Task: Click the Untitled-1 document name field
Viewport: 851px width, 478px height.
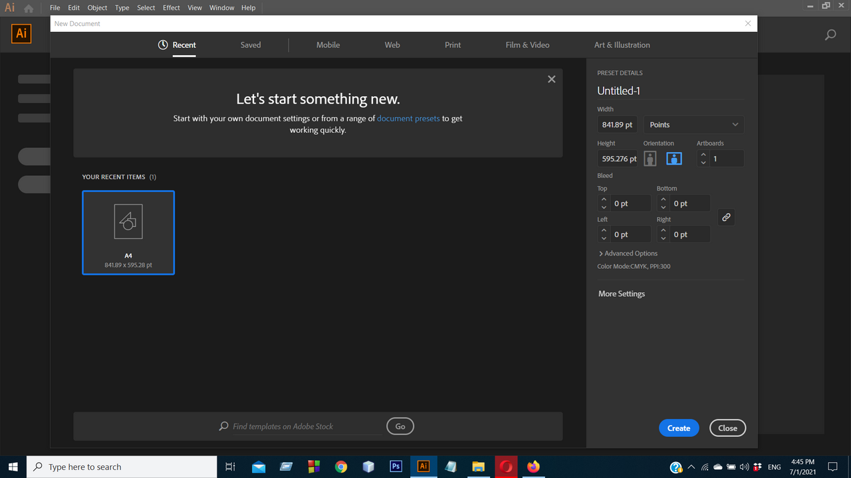Action: click(670, 91)
